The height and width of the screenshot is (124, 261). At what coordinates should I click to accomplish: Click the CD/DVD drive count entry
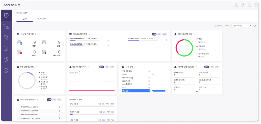pyautogui.click(x=209, y=81)
